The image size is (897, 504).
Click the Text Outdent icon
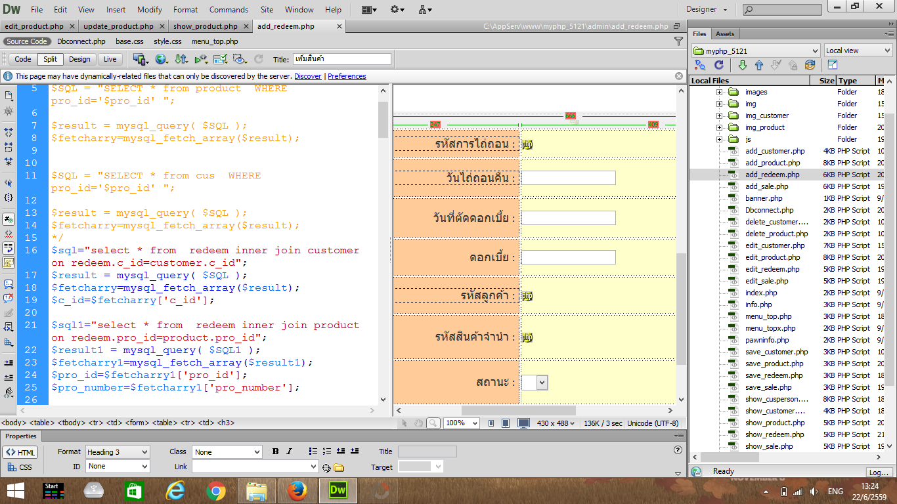(x=341, y=451)
